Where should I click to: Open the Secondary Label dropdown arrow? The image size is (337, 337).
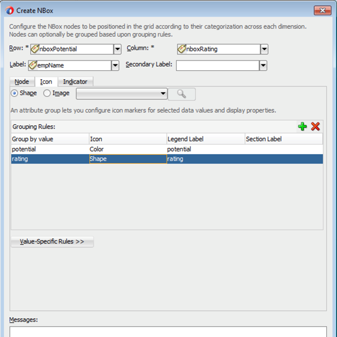coord(263,65)
